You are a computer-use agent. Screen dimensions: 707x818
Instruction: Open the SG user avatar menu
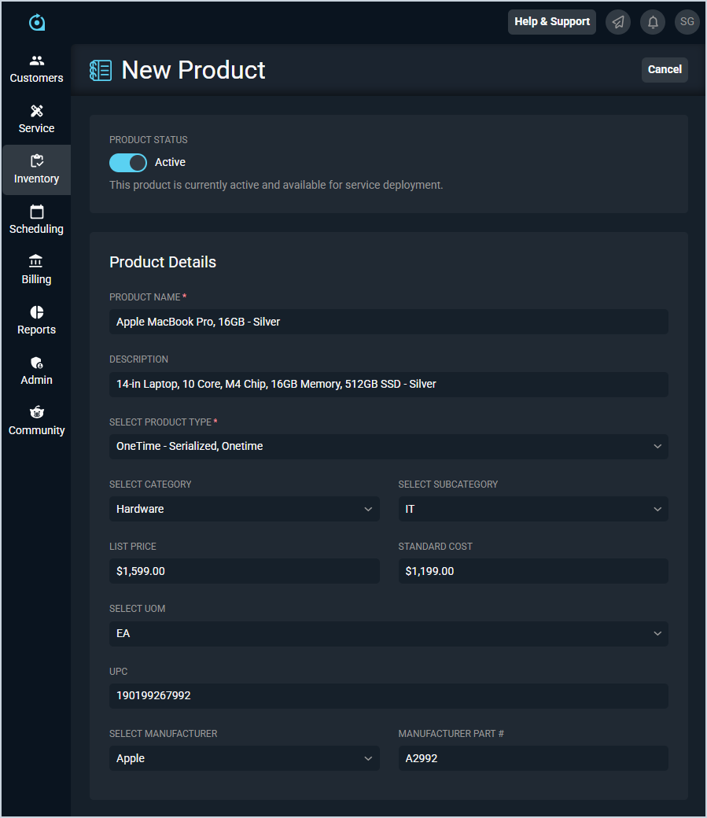click(x=687, y=22)
